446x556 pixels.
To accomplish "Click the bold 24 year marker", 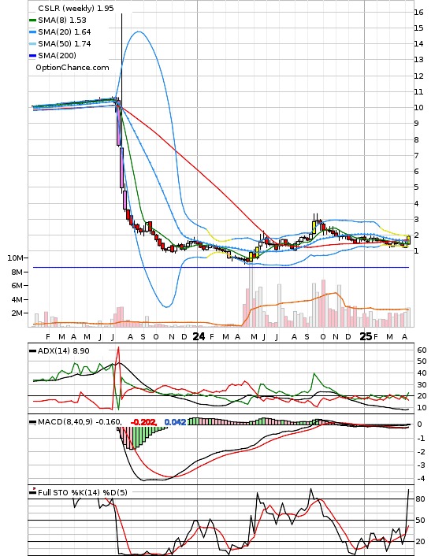I will pyautogui.click(x=199, y=336).
